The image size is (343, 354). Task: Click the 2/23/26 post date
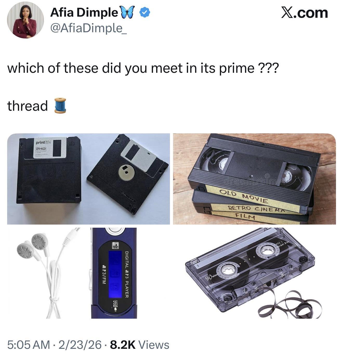point(80,345)
